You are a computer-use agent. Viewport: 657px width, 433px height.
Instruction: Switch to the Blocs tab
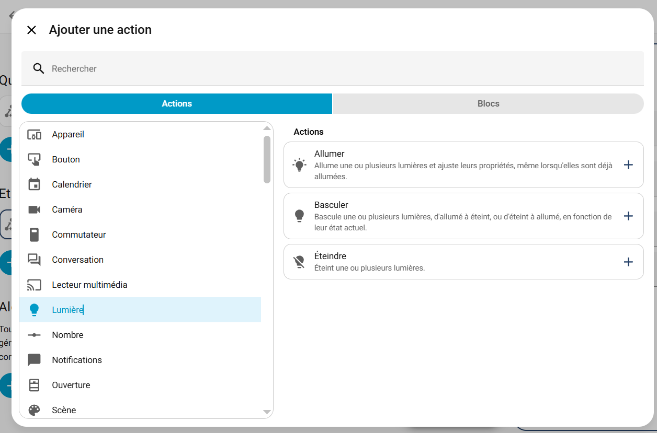pyautogui.click(x=488, y=103)
